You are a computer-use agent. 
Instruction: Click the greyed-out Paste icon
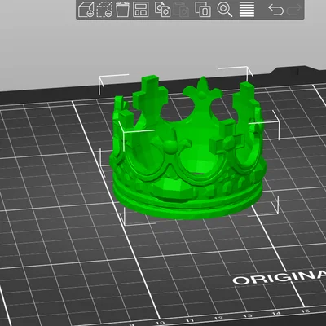click(181, 10)
